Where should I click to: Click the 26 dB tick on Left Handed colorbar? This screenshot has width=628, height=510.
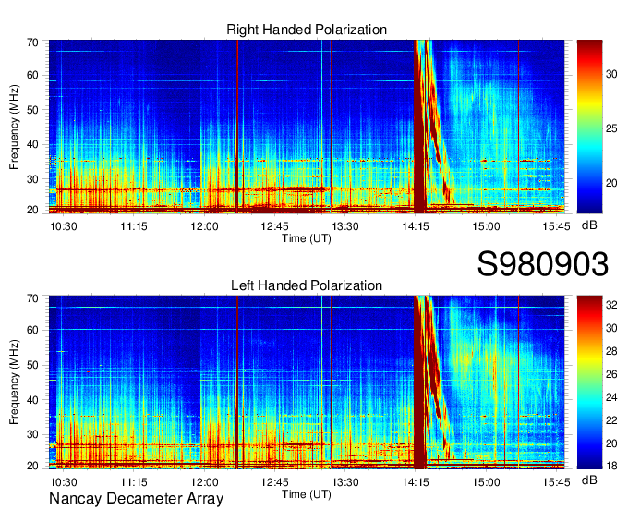[x=611, y=374]
